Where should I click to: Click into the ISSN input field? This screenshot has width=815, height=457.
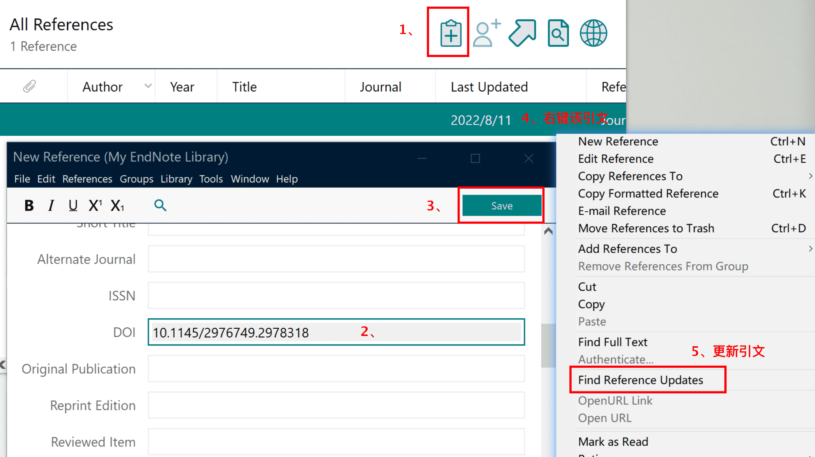click(x=336, y=296)
